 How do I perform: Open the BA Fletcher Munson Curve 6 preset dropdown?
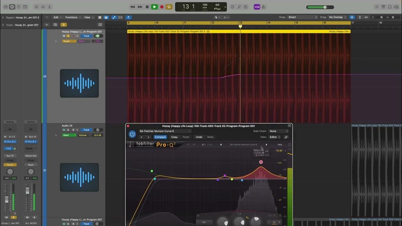coord(165,131)
